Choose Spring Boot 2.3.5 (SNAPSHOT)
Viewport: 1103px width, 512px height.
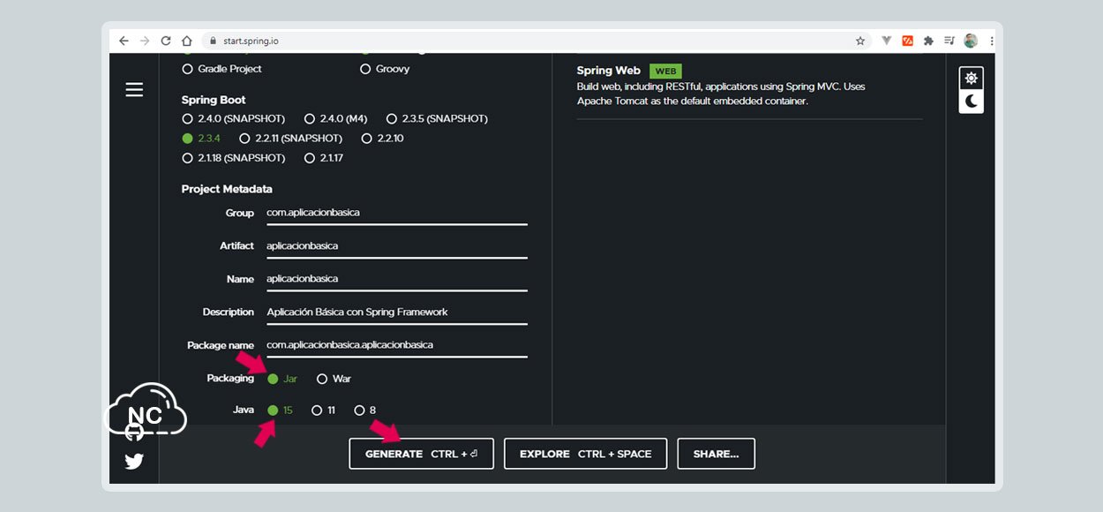[437, 118]
